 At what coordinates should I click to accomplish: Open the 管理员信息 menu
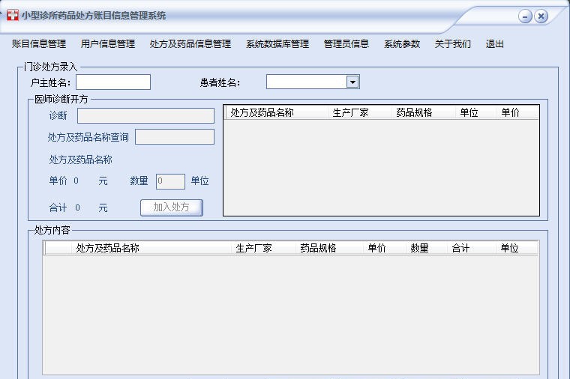tap(346, 44)
